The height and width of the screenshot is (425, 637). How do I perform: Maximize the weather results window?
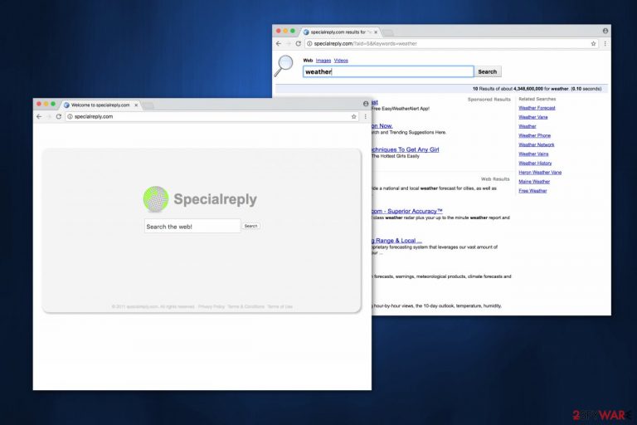pyautogui.click(x=293, y=31)
